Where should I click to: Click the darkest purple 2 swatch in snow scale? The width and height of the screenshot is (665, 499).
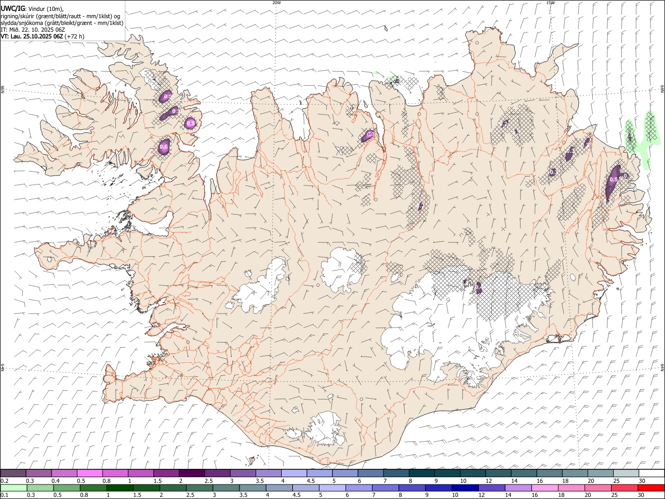tap(191, 474)
